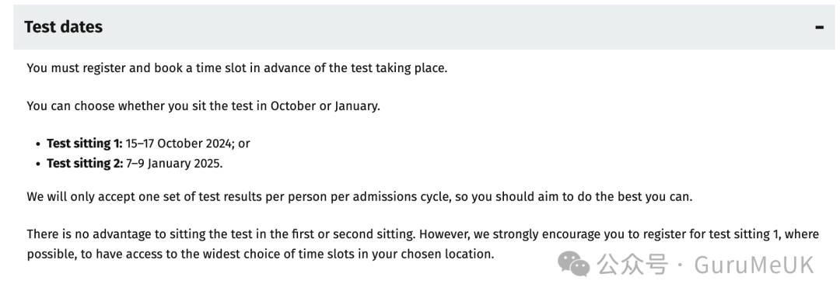The width and height of the screenshot is (840, 298).
Task: Click the register and book a time slot sentence
Action: [x=236, y=68]
